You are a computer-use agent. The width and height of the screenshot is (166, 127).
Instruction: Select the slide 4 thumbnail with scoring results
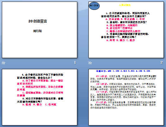pos(126,97)
